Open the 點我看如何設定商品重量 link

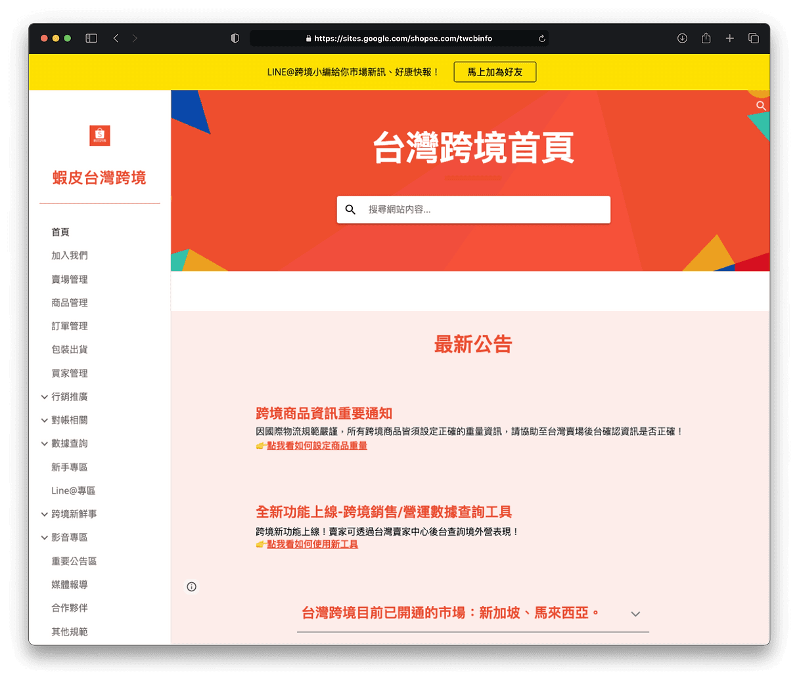317,446
